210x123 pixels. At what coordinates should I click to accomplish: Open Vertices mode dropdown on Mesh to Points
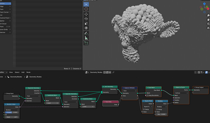181,93
